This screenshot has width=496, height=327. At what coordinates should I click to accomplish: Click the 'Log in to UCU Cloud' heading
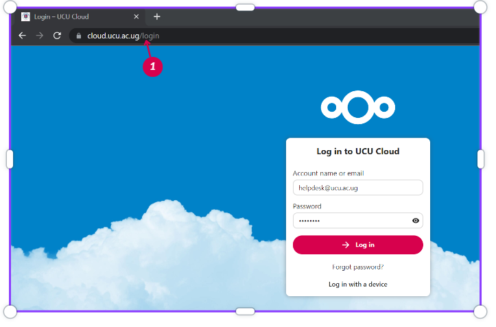coord(358,152)
